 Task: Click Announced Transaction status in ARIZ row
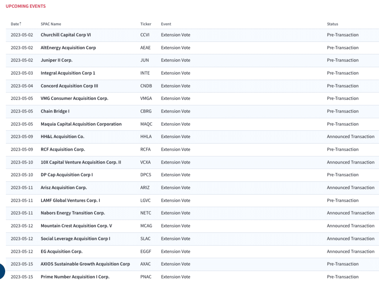tap(351, 188)
